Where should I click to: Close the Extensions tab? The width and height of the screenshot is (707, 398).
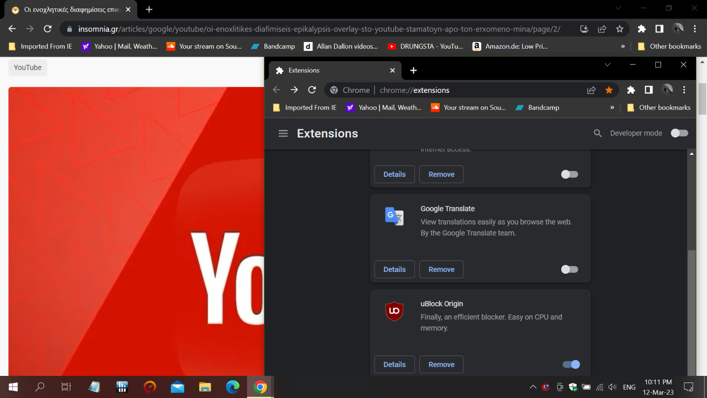point(392,70)
